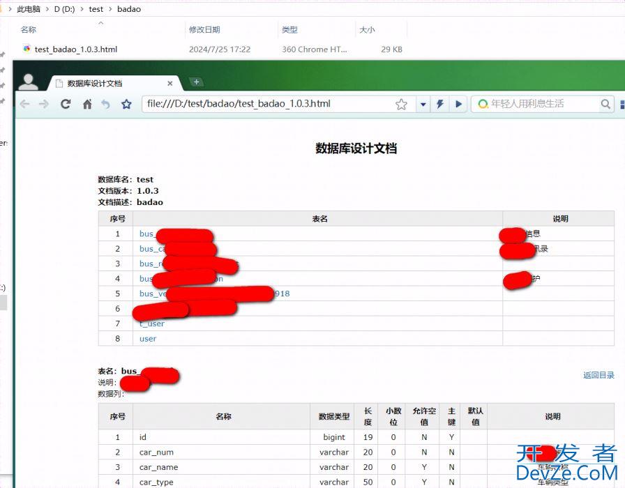Screen dimensions: 625x488
Task: Click the lightning speed mode icon
Action: [x=440, y=104]
